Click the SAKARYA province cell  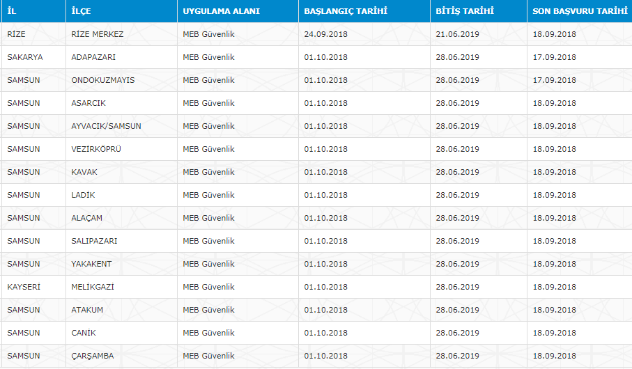[x=25, y=57]
